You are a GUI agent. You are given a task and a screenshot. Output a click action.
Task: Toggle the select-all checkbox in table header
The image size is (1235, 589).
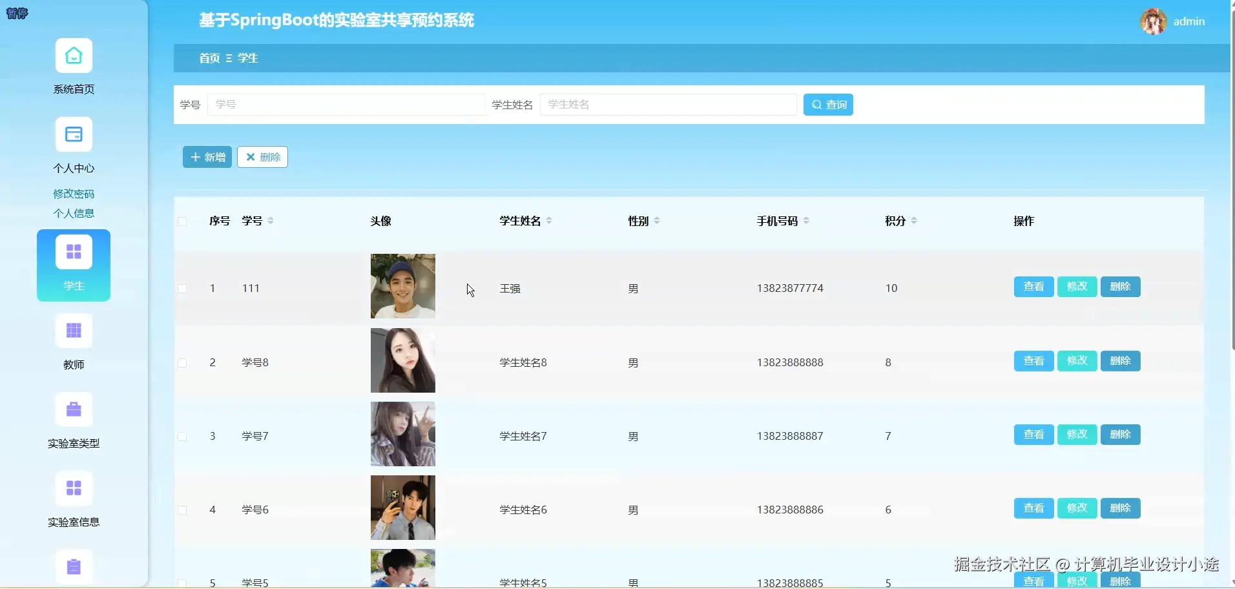(x=183, y=222)
